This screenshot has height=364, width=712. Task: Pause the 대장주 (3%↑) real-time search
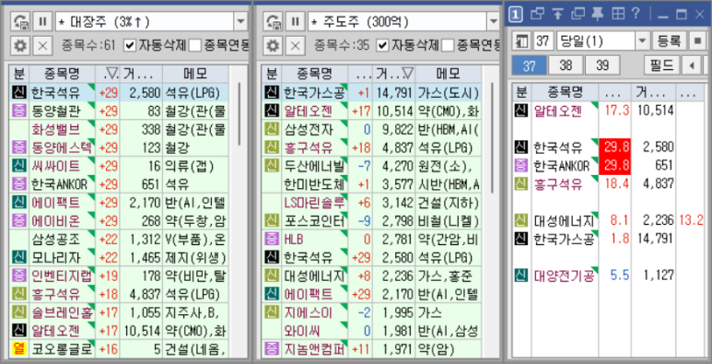pyautogui.click(x=42, y=21)
